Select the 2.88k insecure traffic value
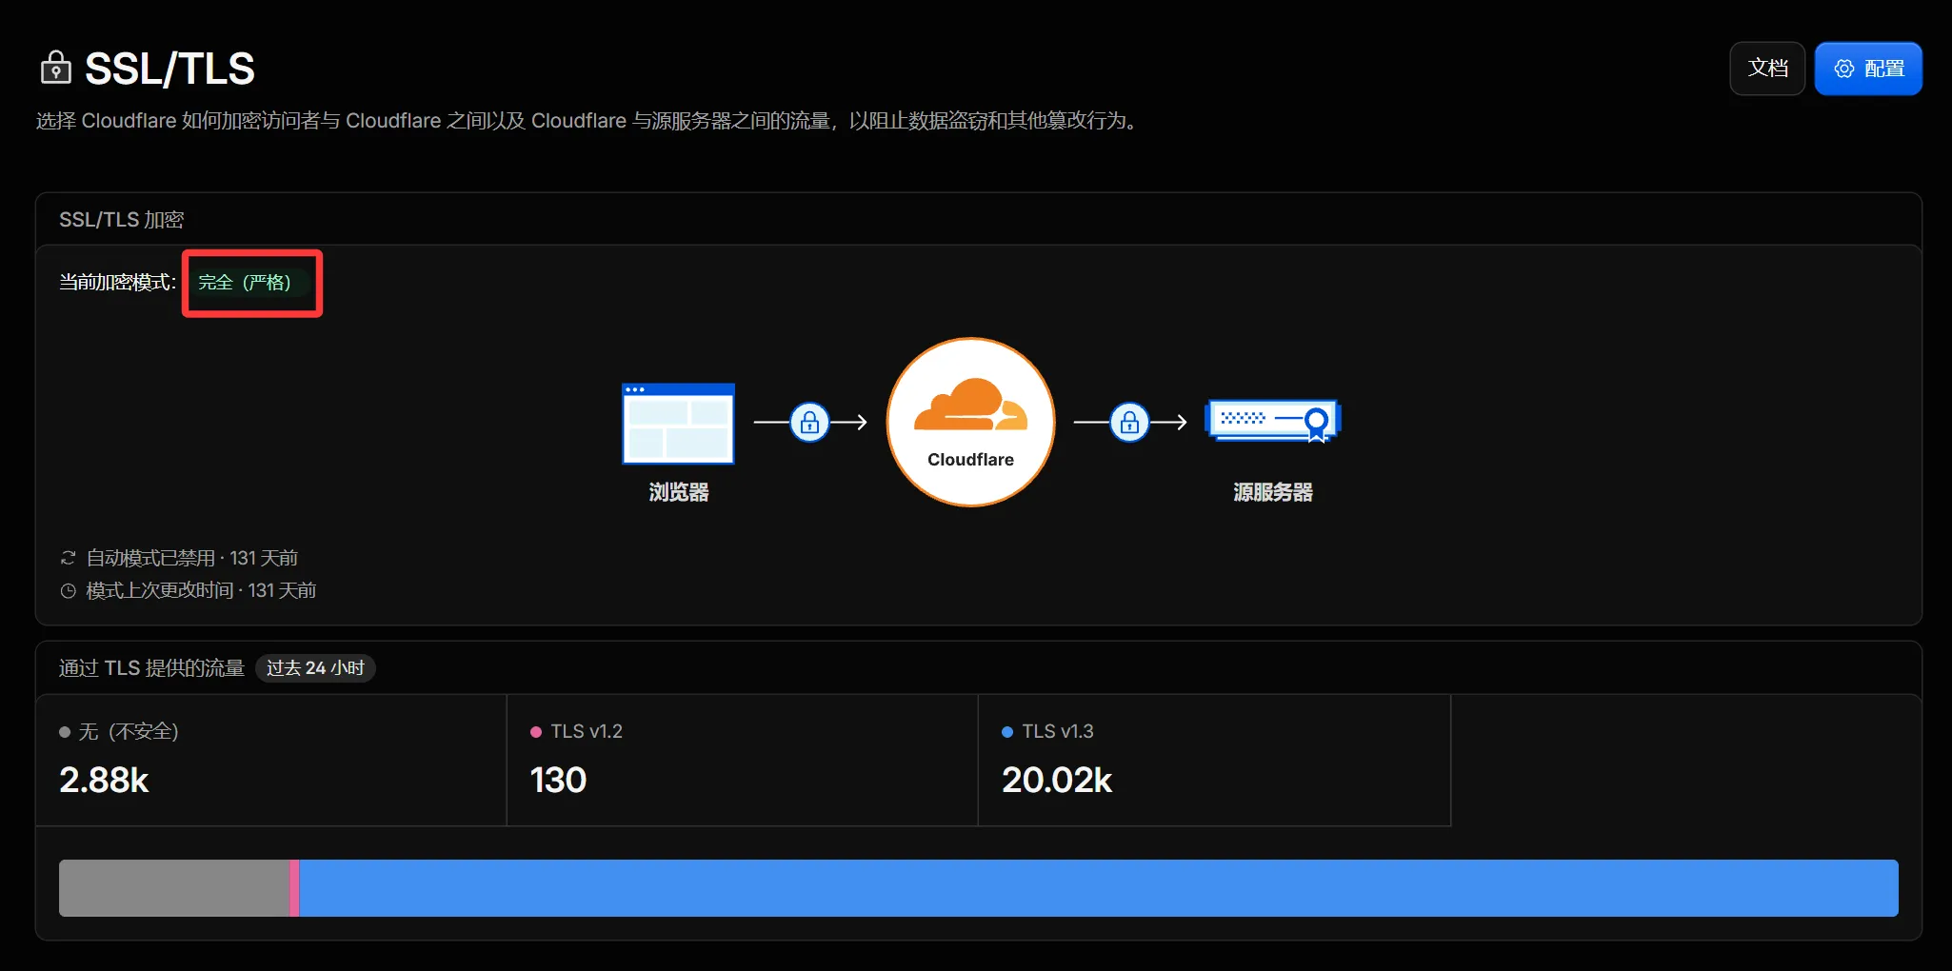 [104, 781]
